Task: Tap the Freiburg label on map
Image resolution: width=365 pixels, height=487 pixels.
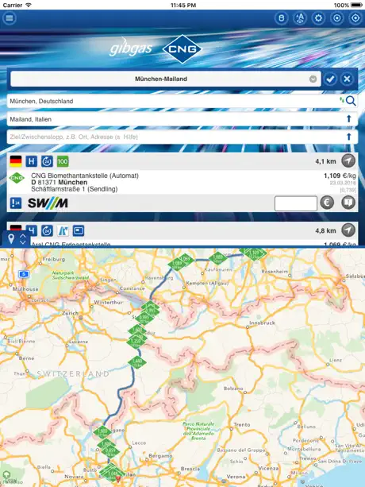Action: click(54, 259)
